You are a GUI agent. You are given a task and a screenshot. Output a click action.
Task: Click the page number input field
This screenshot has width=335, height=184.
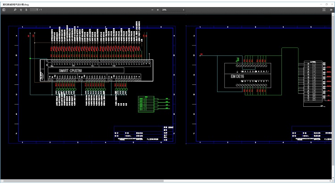point(34,9)
